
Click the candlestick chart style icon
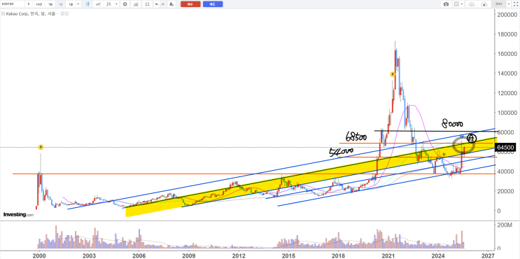pos(87,4)
